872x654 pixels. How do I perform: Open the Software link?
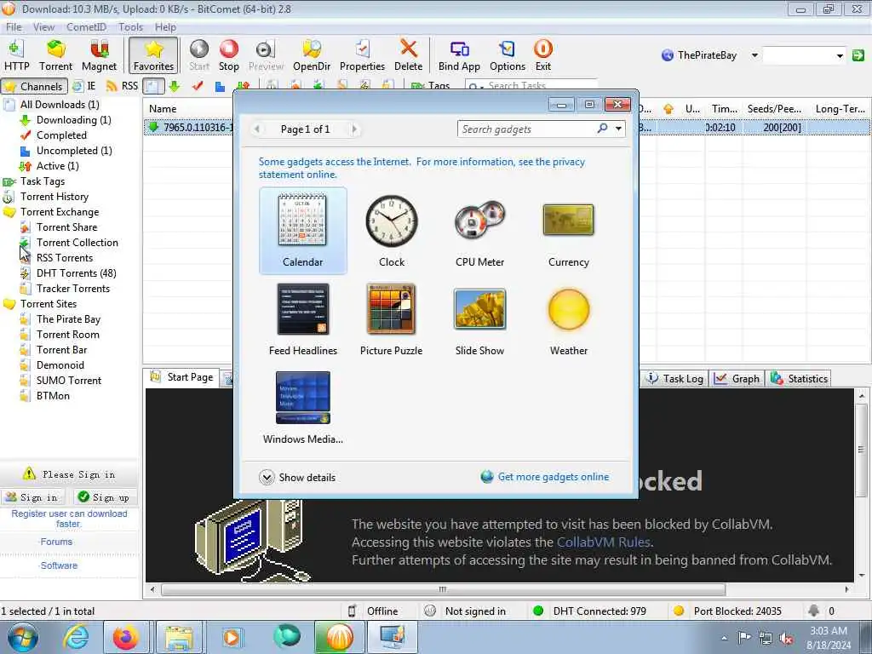[59, 565]
